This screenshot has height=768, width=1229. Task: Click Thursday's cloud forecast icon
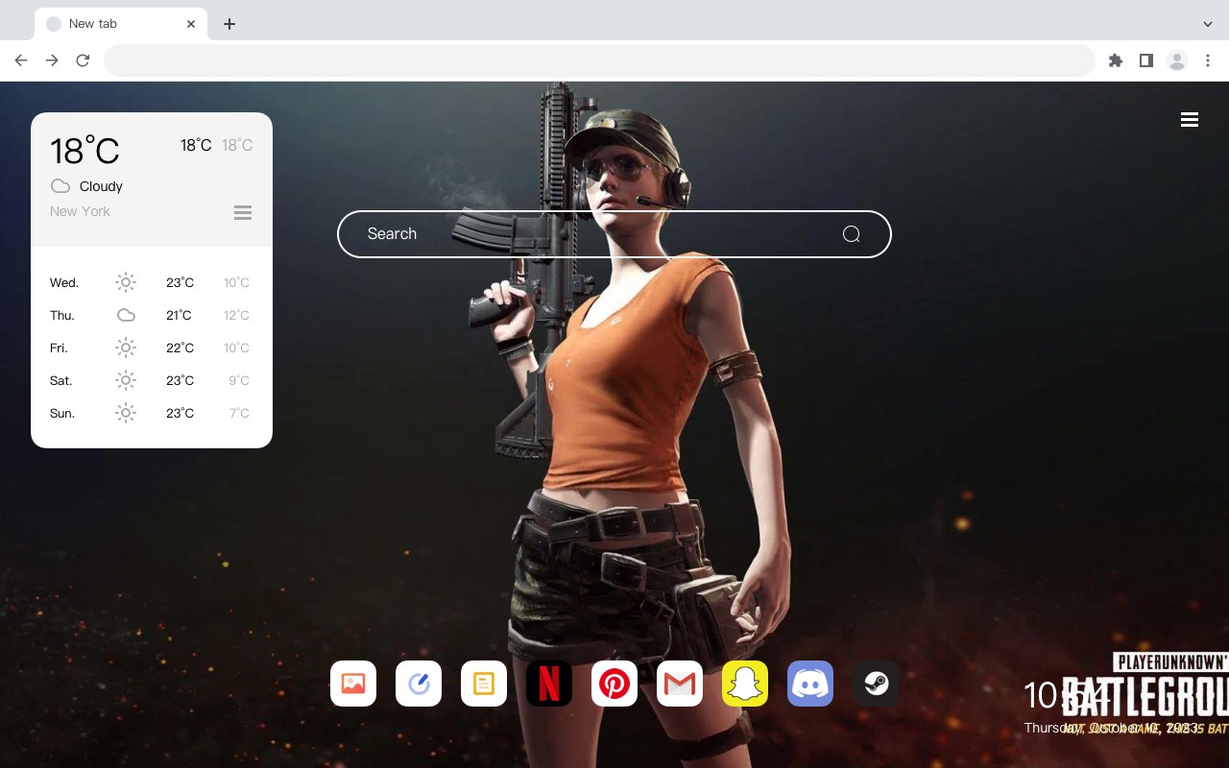(x=126, y=315)
